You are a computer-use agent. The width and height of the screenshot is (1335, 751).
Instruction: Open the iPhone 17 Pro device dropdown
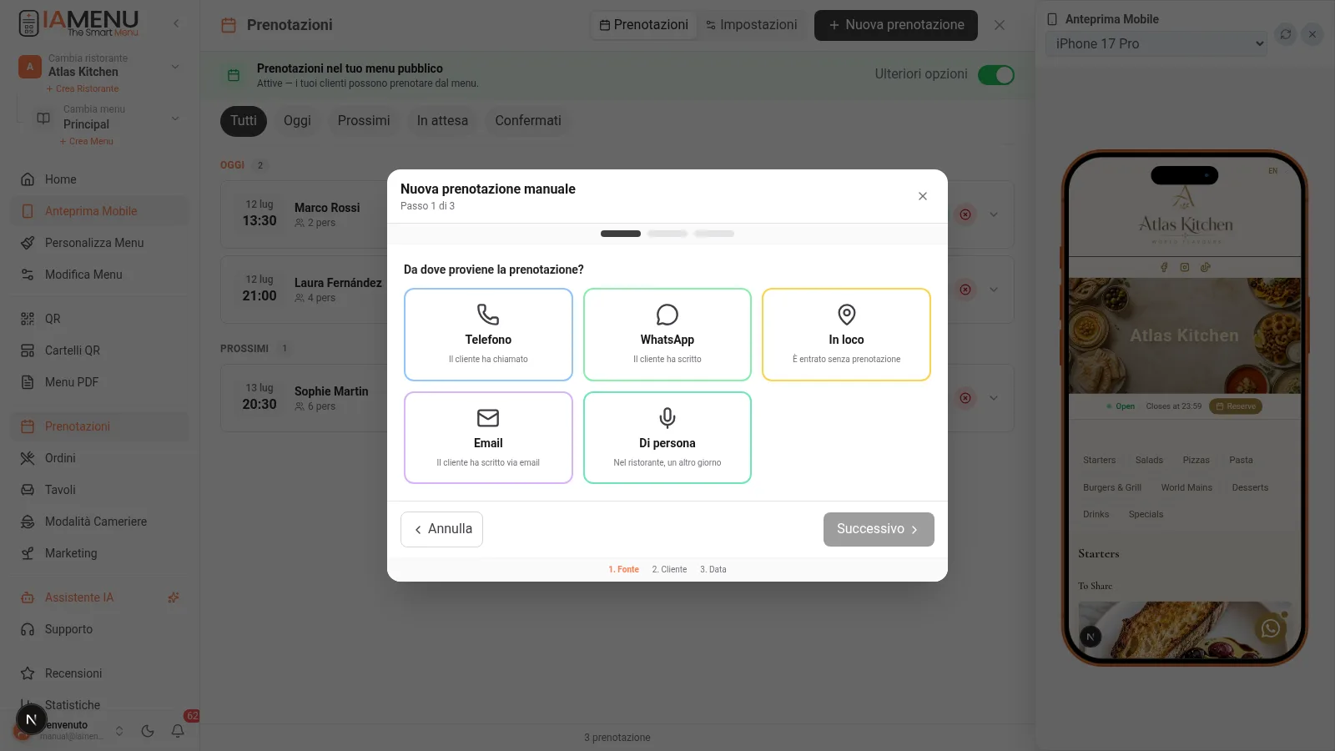[x=1156, y=43]
